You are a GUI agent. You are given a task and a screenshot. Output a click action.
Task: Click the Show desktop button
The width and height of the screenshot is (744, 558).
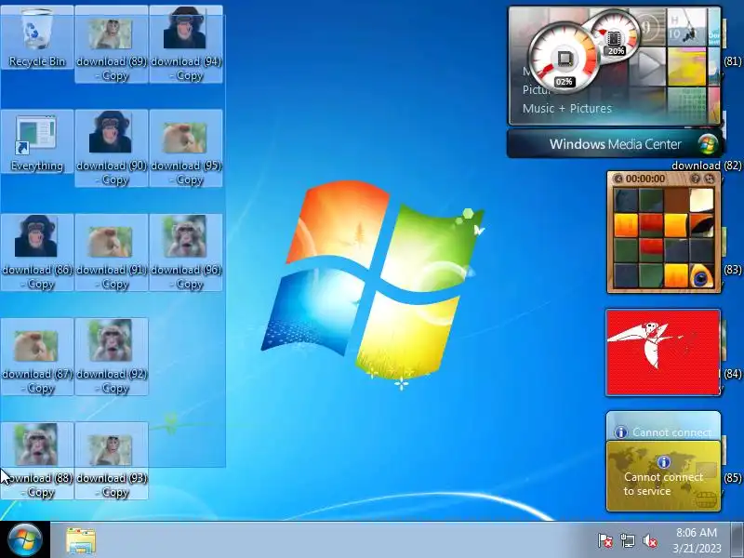click(x=737, y=540)
